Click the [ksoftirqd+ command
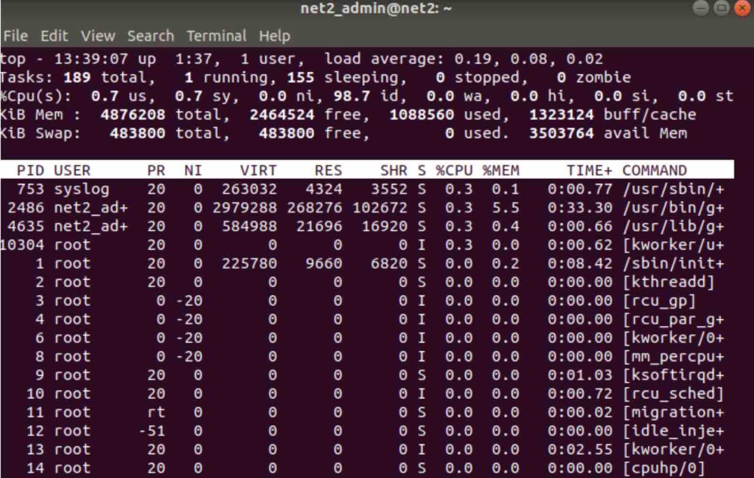Viewport: 754px width, 478px height. [x=673, y=376]
